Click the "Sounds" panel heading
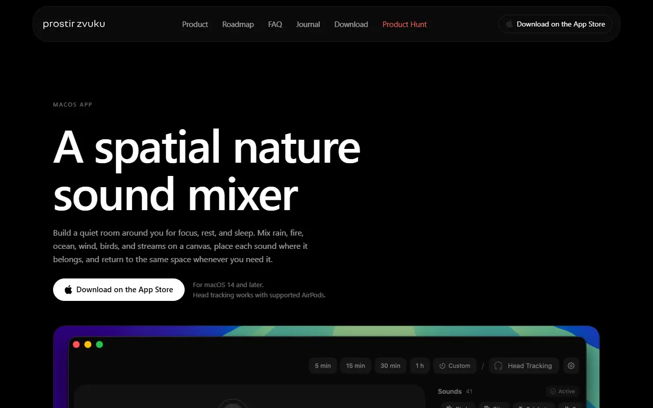Screen dimensions: 653x408 (x=449, y=391)
